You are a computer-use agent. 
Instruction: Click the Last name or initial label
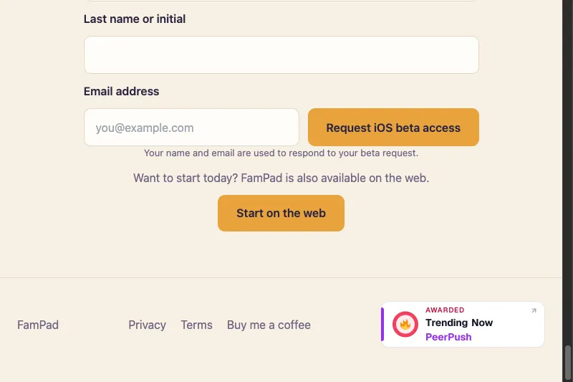tap(135, 19)
